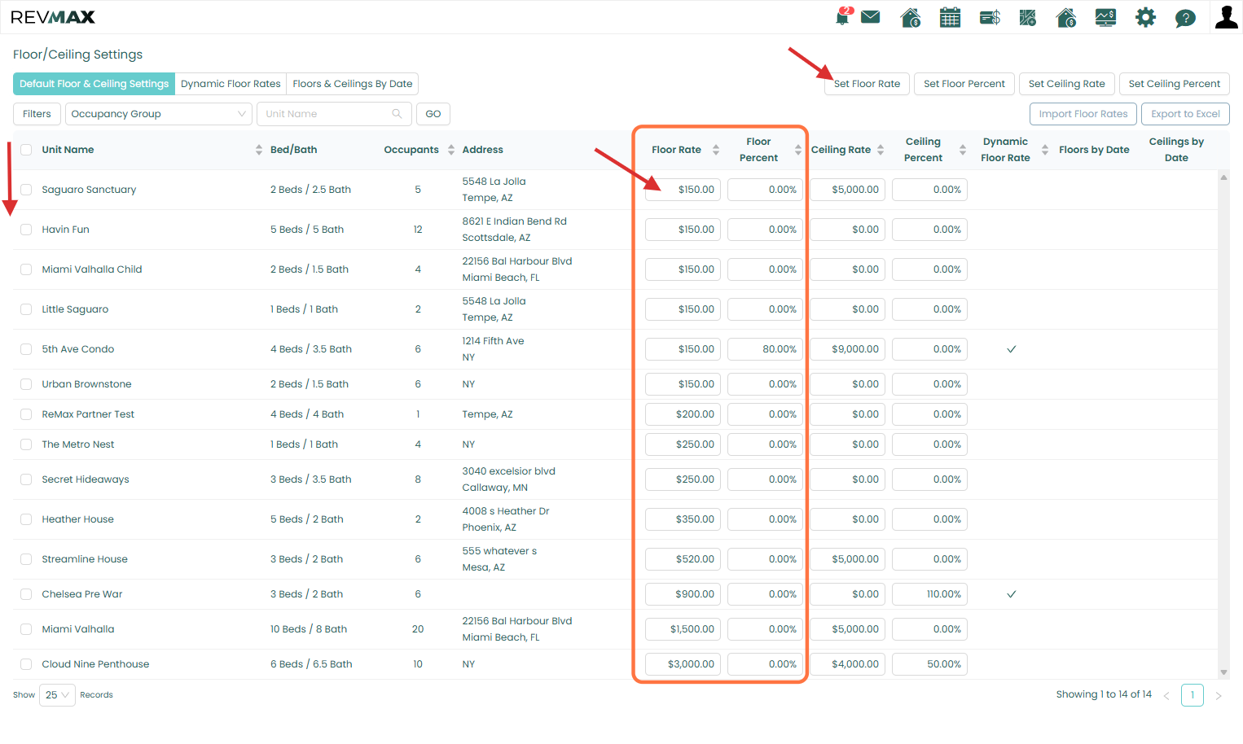Tick the 5th Ave Condo checkbox
This screenshot has width=1243, height=744.
(26, 349)
